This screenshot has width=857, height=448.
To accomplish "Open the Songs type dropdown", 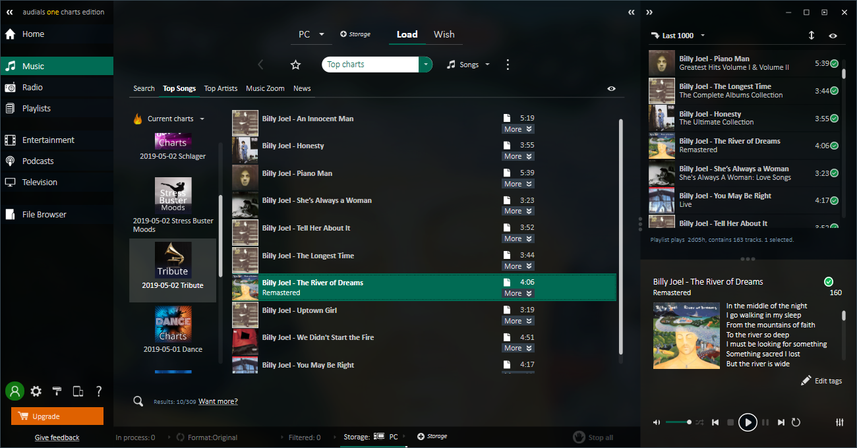I will 468,65.
